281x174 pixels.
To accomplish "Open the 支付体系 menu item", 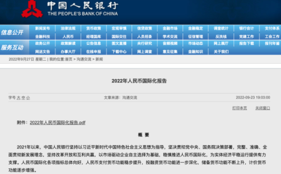I will coord(272,28).
